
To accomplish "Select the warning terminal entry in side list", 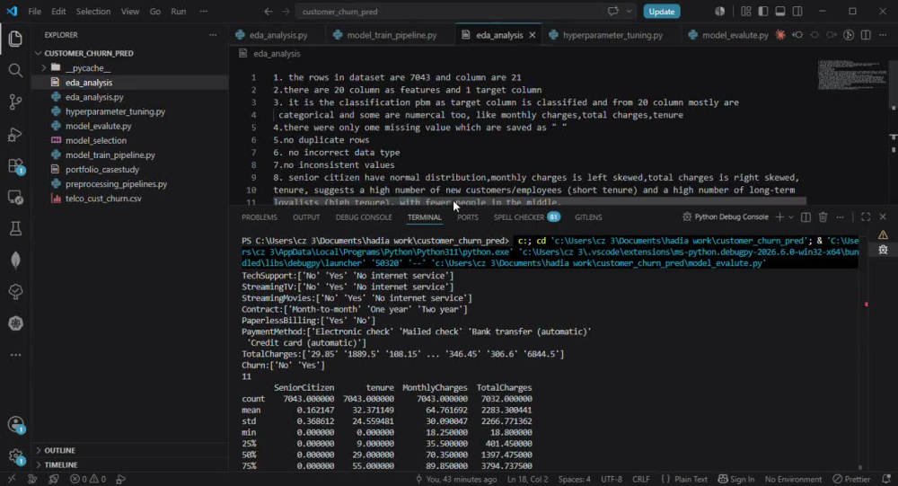I will pyautogui.click(x=883, y=235).
